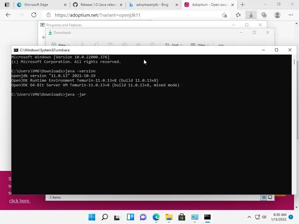Open Edge profile menu

pyautogui.click(x=277, y=15)
